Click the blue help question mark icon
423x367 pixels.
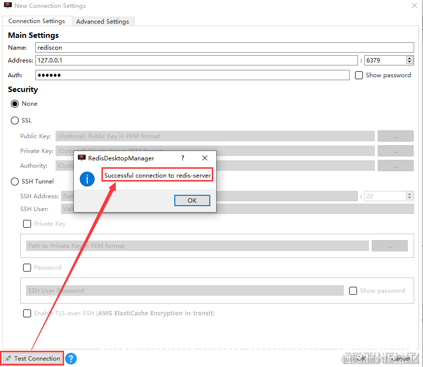[71, 359]
